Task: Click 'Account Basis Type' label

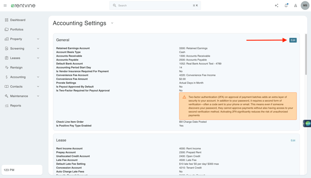Action: click(68, 52)
